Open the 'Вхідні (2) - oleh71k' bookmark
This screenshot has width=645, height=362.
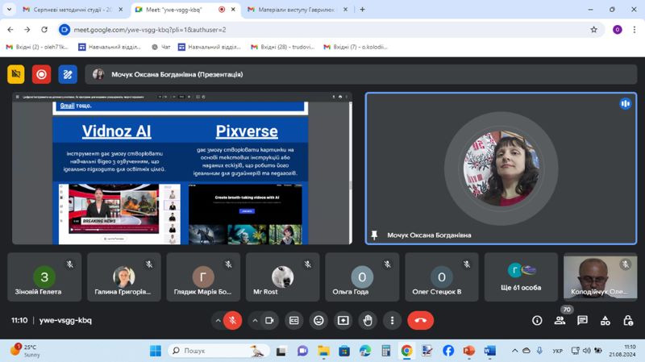(x=37, y=47)
